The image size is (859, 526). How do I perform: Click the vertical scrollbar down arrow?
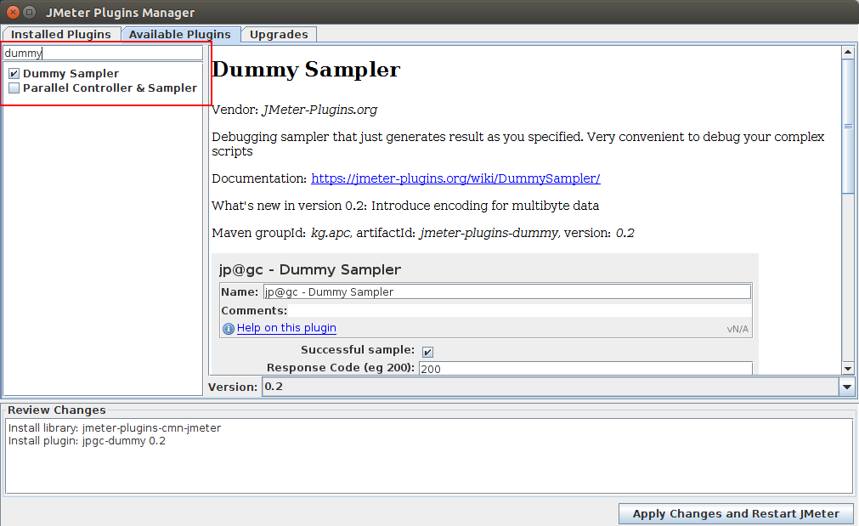coord(847,369)
